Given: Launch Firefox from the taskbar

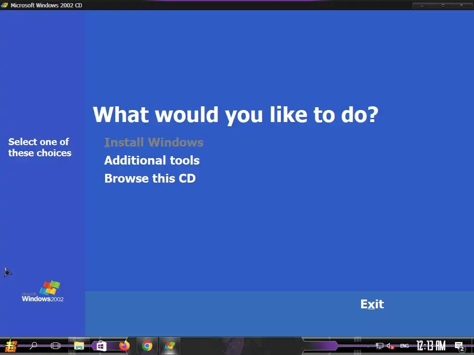Looking at the screenshot, I should coord(124,346).
